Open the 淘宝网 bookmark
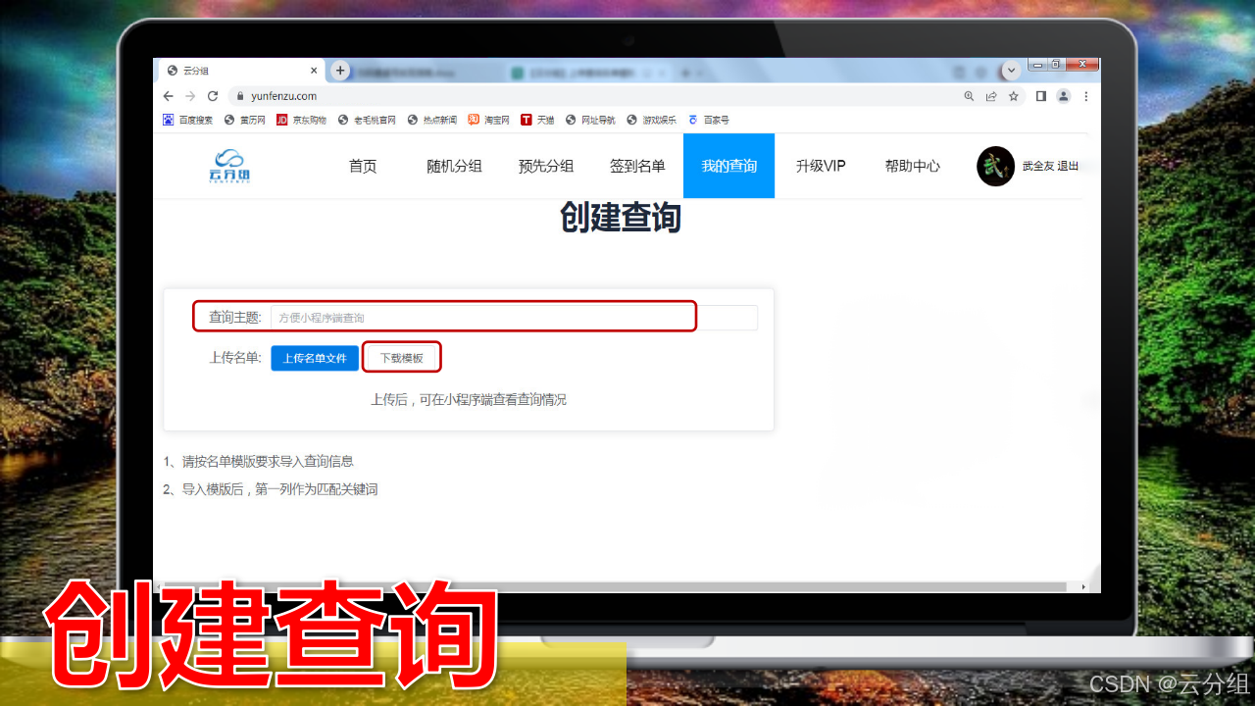 click(x=488, y=120)
